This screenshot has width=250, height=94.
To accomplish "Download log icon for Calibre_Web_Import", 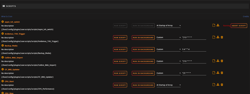I will pyautogui.click(x=218, y=61).
